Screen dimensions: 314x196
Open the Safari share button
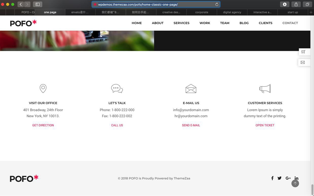pyautogui.click(x=296, y=4)
